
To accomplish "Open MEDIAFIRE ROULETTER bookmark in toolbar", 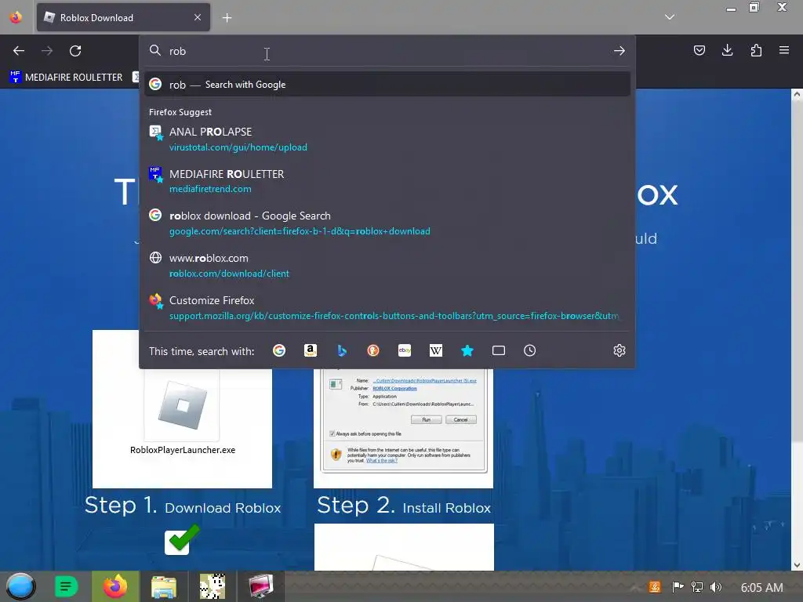I will 67,78.
